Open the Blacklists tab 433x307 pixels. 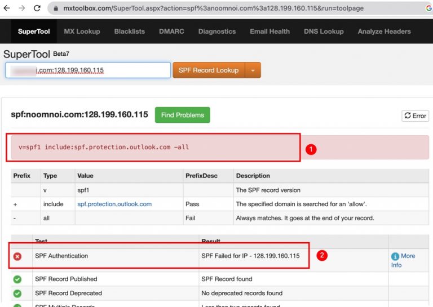click(130, 32)
